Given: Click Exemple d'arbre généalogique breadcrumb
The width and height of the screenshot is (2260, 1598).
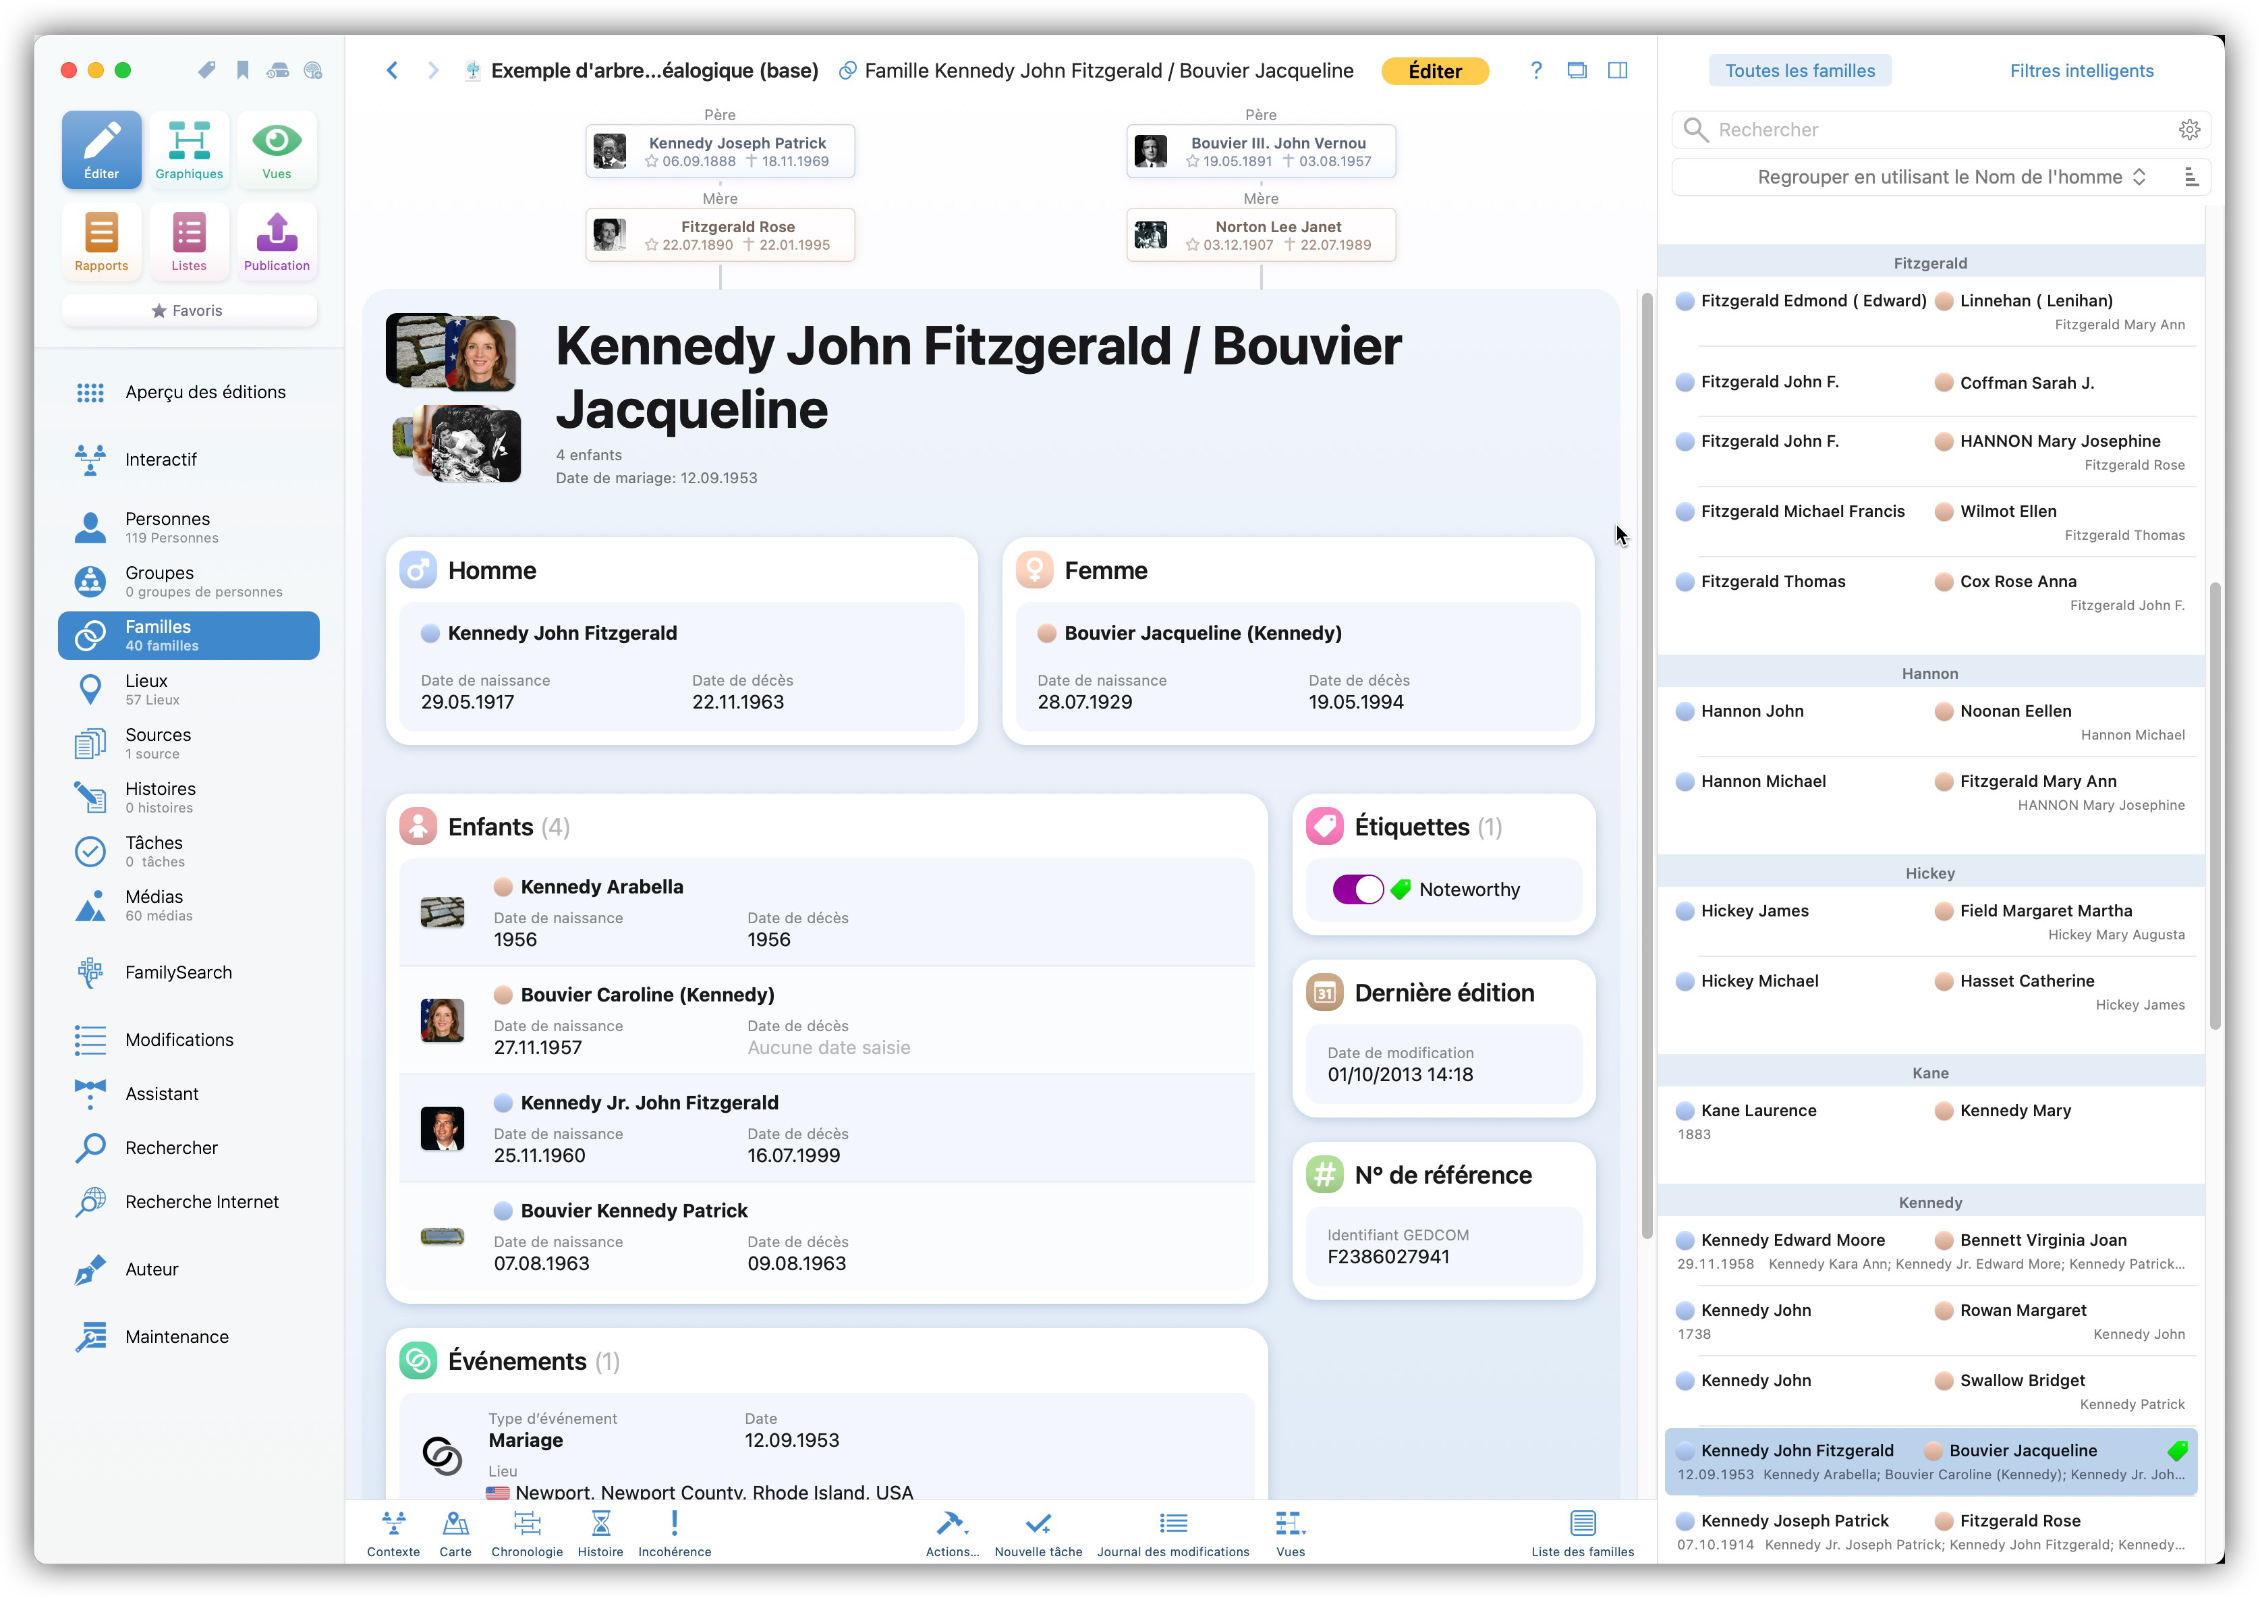Looking at the screenshot, I should pyautogui.click(x=654, y=71).
